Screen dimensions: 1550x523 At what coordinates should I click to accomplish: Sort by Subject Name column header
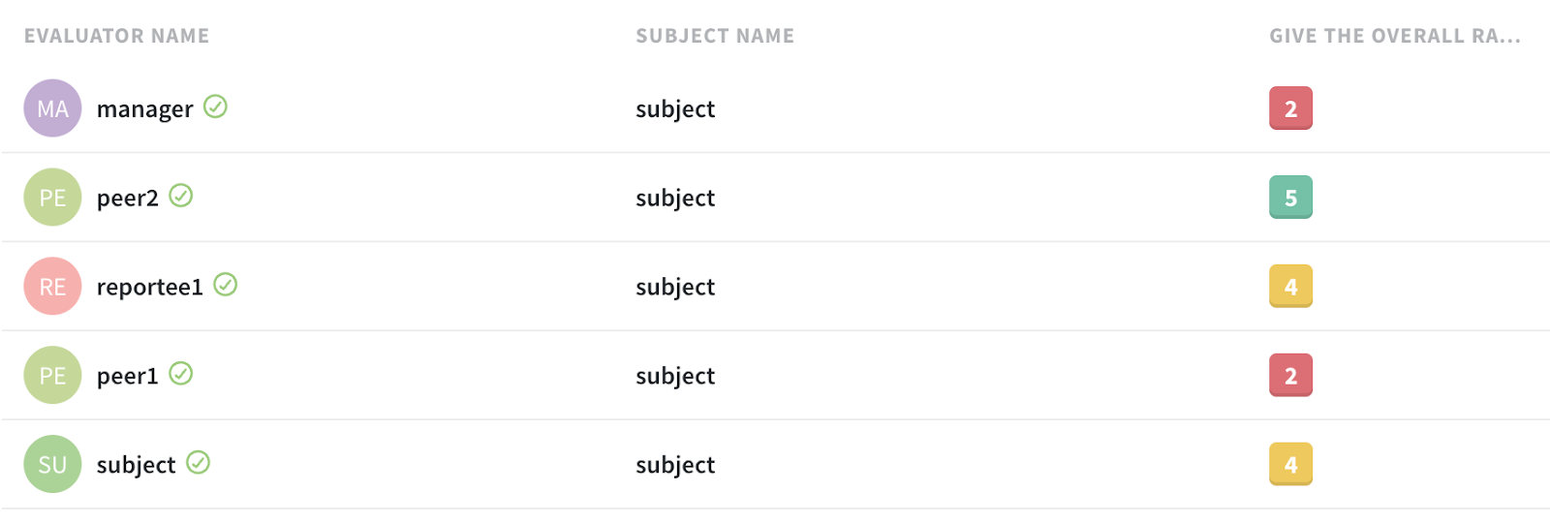tap(715, 36)
